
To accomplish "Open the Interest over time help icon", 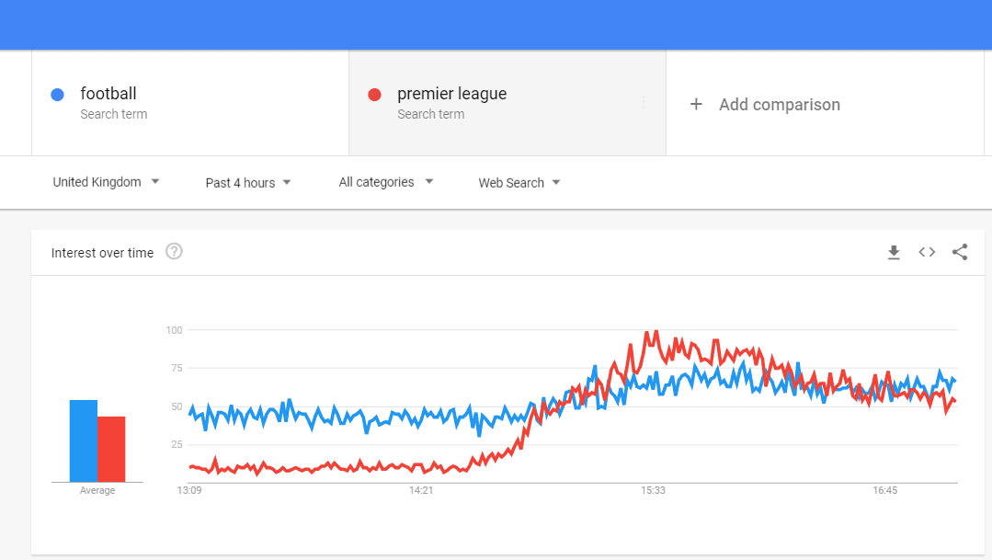I will (174, 251).
